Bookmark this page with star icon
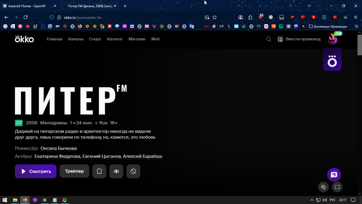This screenshot has height=204, width=362. pyautogui.click(x=215, y=17)
